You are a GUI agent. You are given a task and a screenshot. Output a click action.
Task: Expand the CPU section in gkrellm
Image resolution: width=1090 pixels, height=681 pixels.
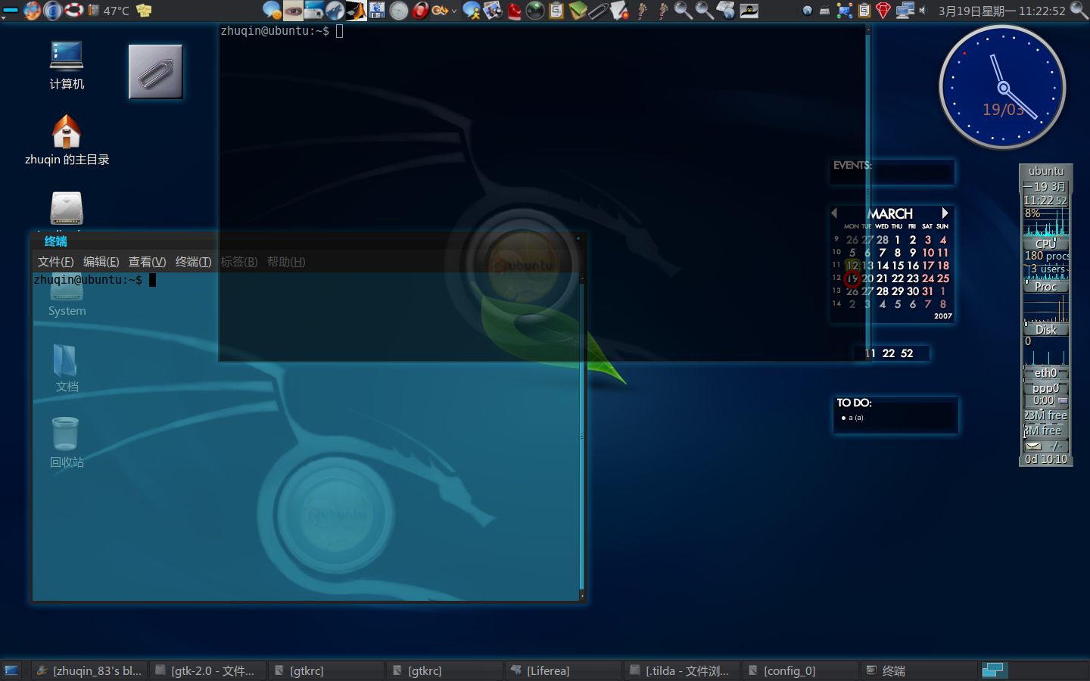[1045, 244]
